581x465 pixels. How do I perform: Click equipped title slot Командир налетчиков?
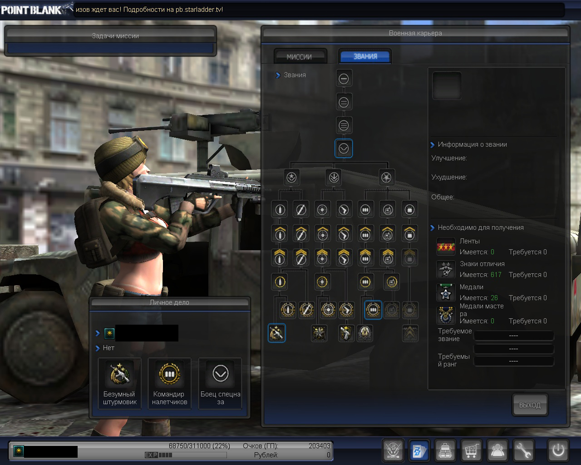pyautogui.click(x=170, y=383)
